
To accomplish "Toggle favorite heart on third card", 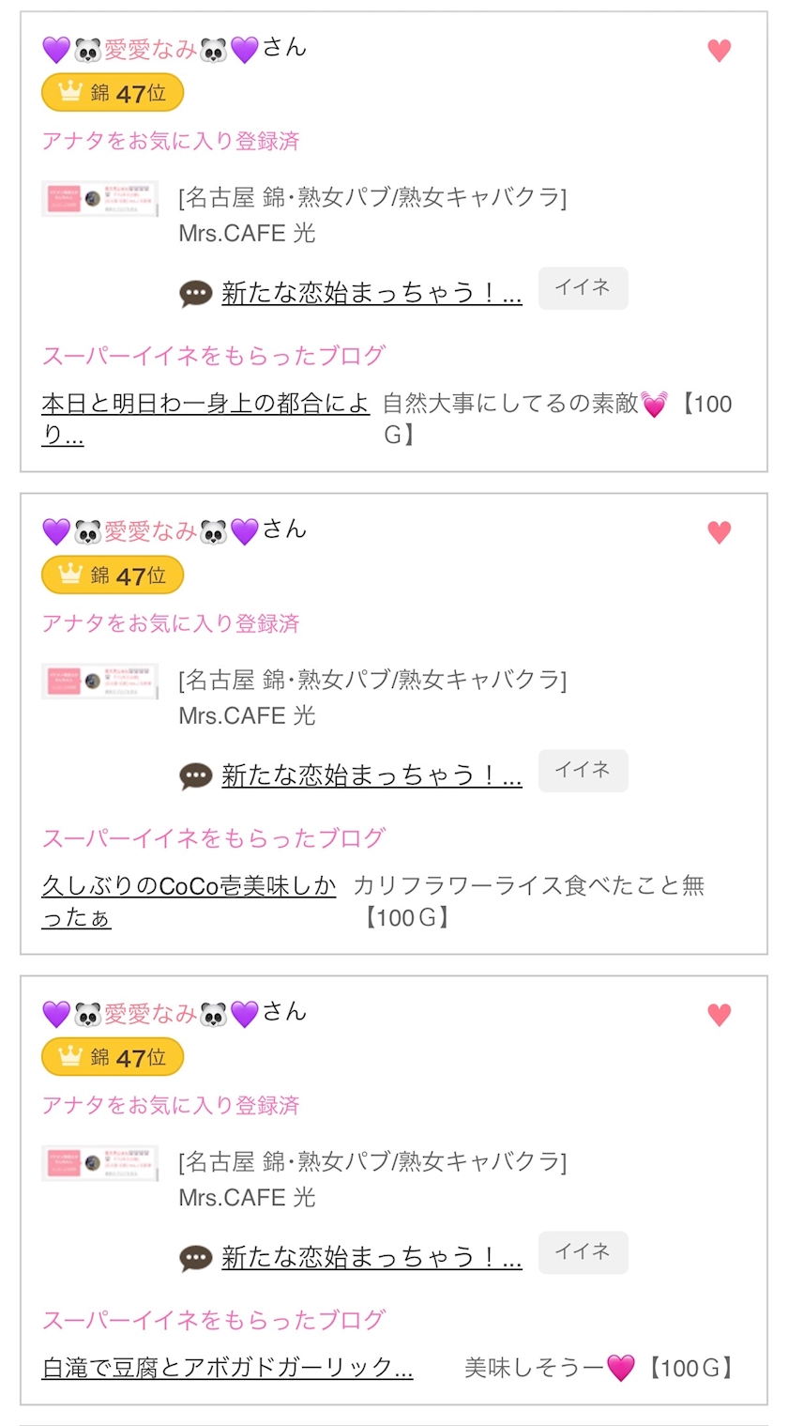I will coord(719,1015).
